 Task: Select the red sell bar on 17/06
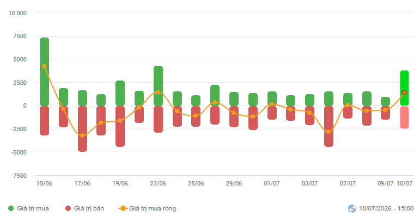[x=82, y=129]
